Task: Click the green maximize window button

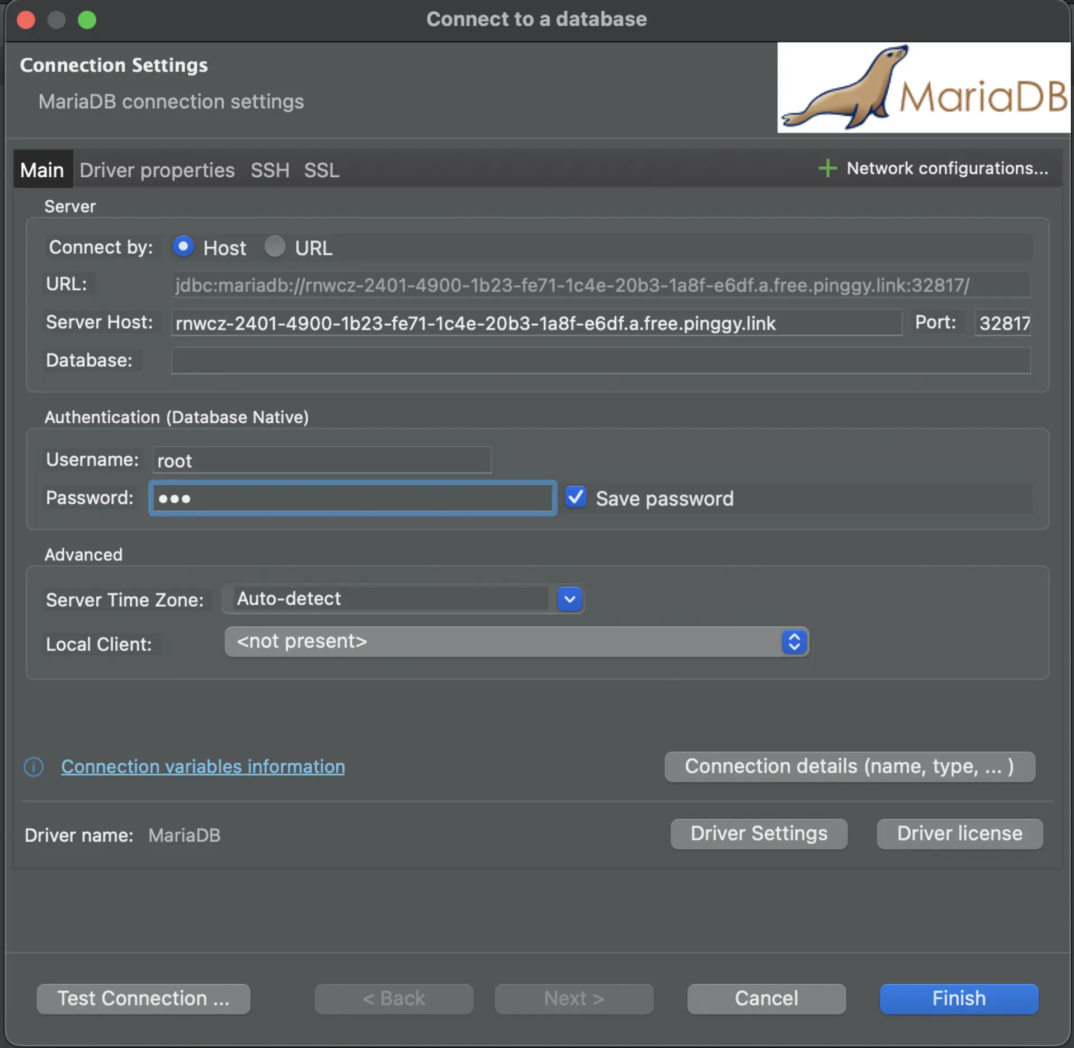Action: tap(87, 20)
